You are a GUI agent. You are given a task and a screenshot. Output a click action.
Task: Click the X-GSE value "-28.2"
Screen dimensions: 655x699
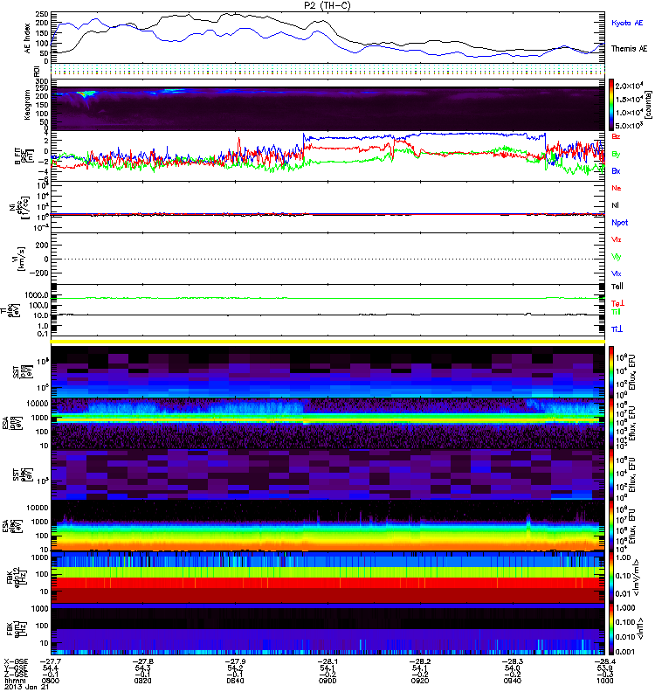click(x=420, y=661)
